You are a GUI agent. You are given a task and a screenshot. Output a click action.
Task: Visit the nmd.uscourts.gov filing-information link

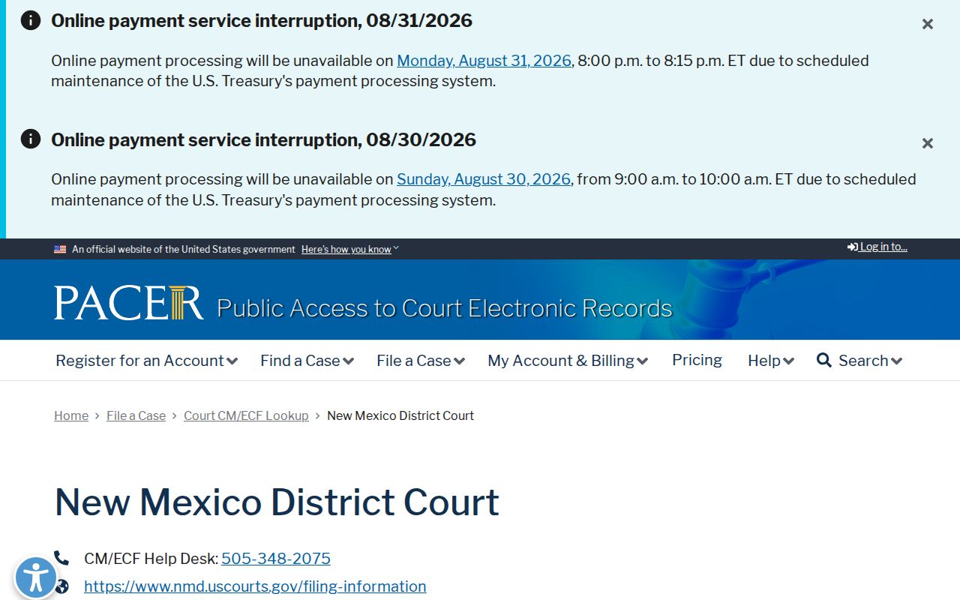point(255,586)
